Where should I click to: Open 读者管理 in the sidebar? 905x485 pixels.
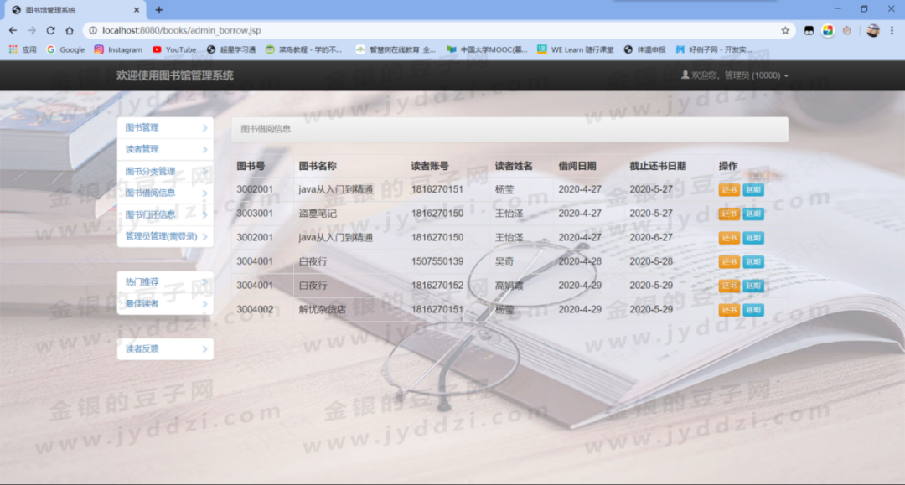pyautogui.click(x=166, y=149)
